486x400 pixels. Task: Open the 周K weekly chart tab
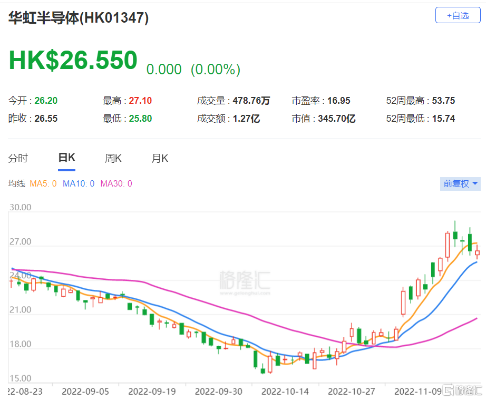(113, 158)
